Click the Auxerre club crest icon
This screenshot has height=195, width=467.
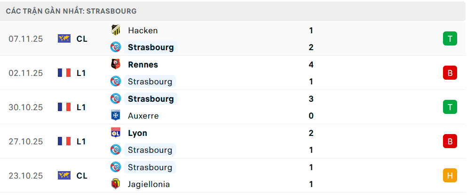coord(115,116)
